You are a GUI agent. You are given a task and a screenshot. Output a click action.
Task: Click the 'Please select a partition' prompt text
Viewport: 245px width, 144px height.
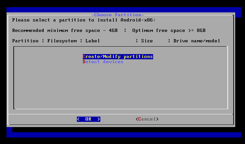[x=84, y=20]
